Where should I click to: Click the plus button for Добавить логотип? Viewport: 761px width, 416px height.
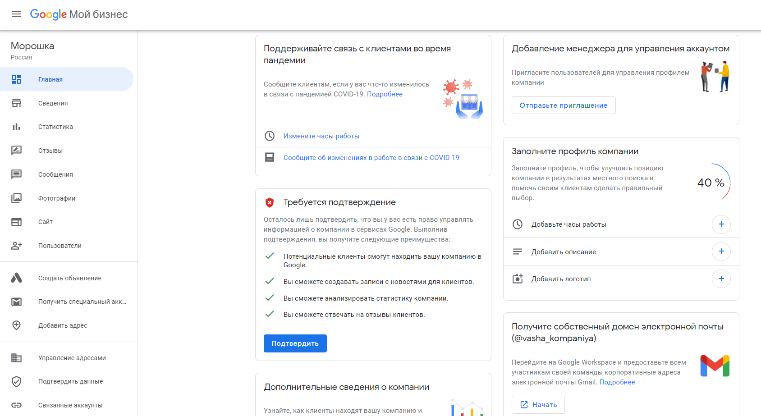[721, 279]
